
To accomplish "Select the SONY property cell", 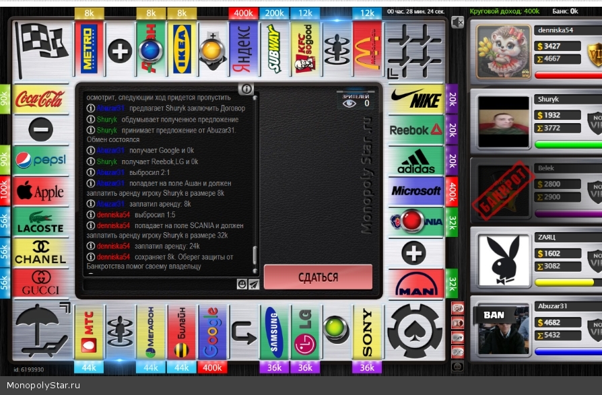I will point(367,333).
